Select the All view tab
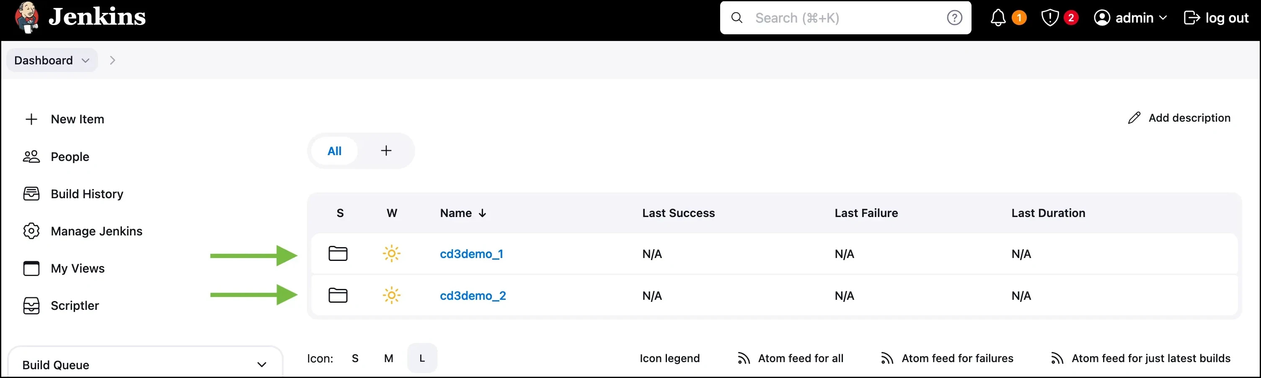This screenshot has height=378, width=1261. click(x=334, y=151)
